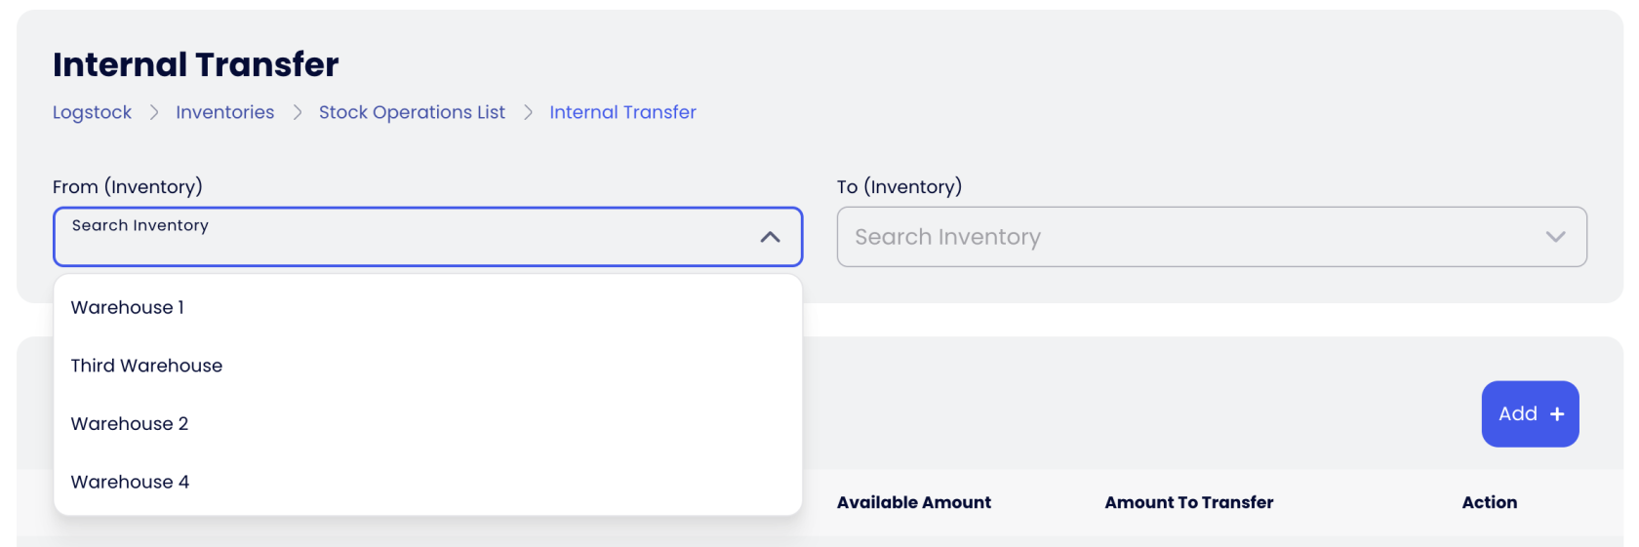The image size is (1639, 547).
Task: Click the Available Amount column header
Action: (x=913, y=502)
